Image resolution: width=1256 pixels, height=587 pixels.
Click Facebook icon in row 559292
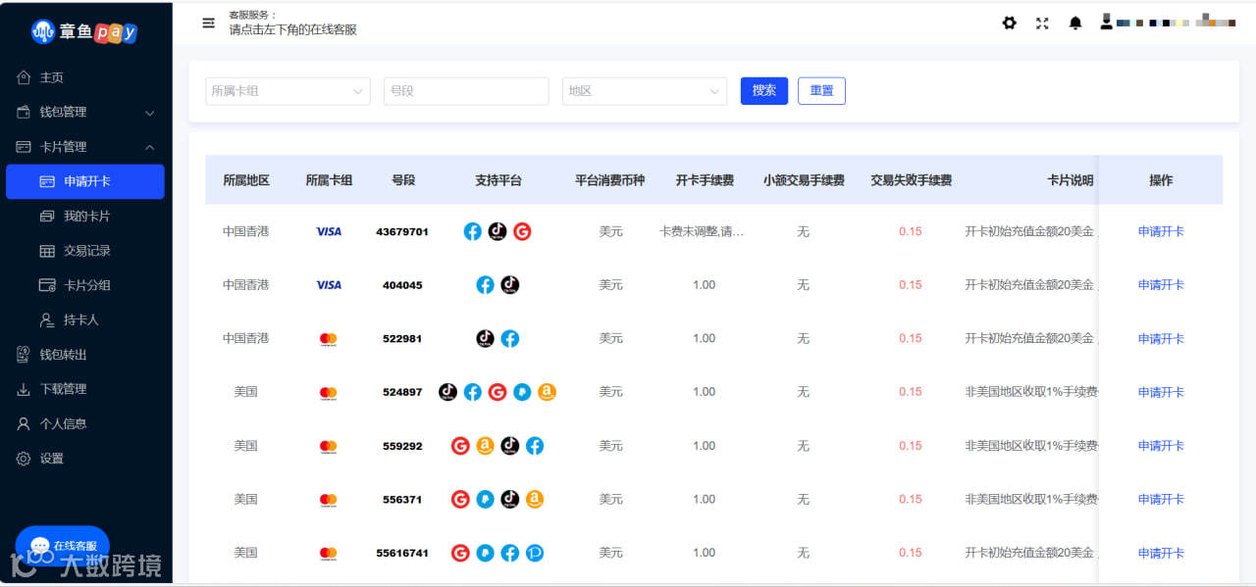[x=535, y=446]
